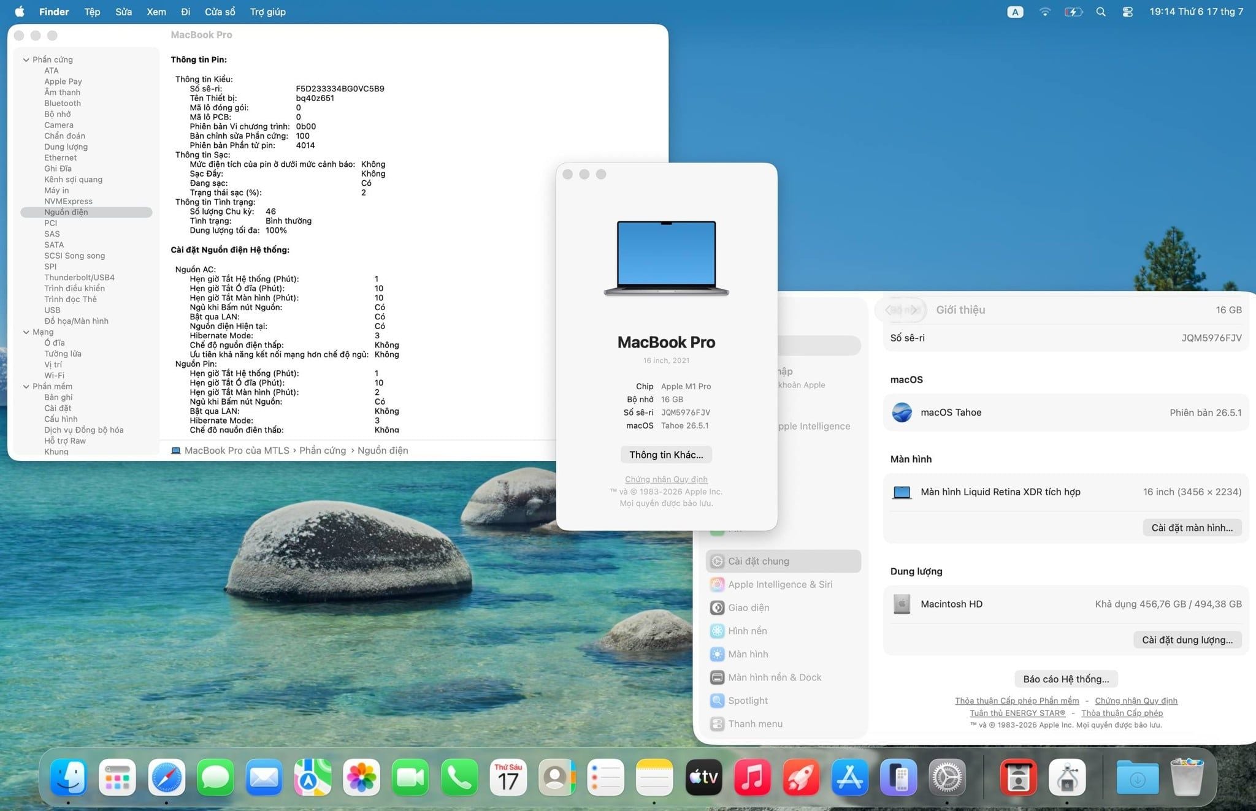Screen dimensions: 1256x811
Task: Open Control Center from the menu bar
Action: point(1127,12)
